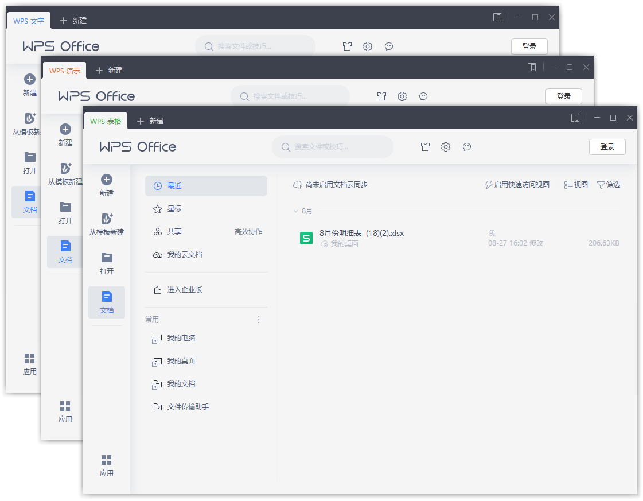The width and height of the screenshot is (643, 501).
Task: Open file 8月份明细表 (18)(2).xlsx
Action: (x=362, y=234)
